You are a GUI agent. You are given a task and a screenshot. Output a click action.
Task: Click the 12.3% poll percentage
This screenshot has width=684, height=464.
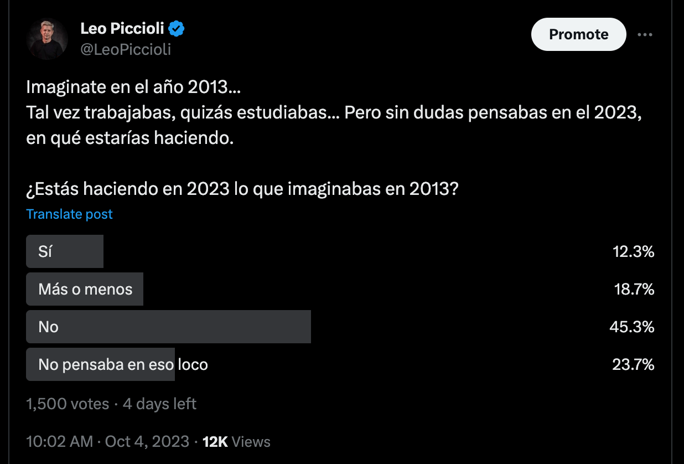(x=633, y=252)
